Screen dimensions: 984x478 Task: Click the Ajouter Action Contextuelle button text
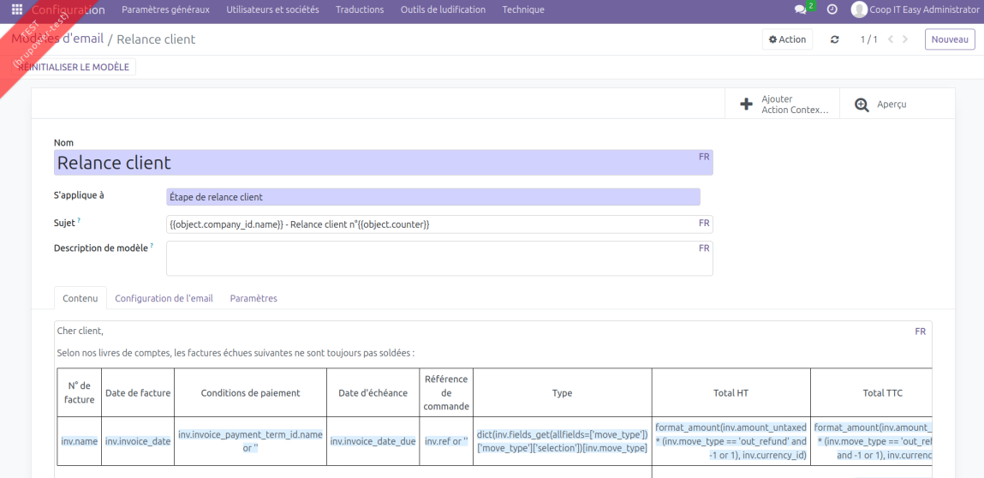[795, 105]
